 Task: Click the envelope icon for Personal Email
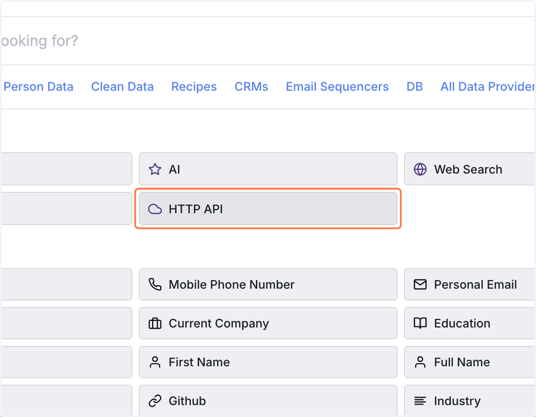pyautogui.click(x=420, y=284)
